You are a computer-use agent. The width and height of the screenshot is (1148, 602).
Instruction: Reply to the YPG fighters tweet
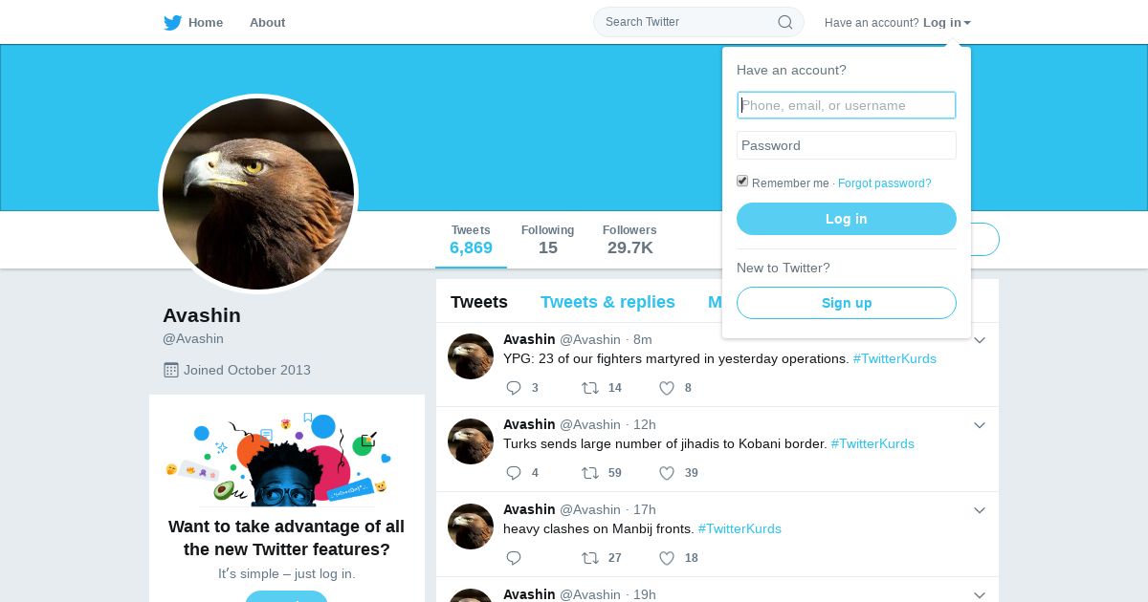(514, 388)
